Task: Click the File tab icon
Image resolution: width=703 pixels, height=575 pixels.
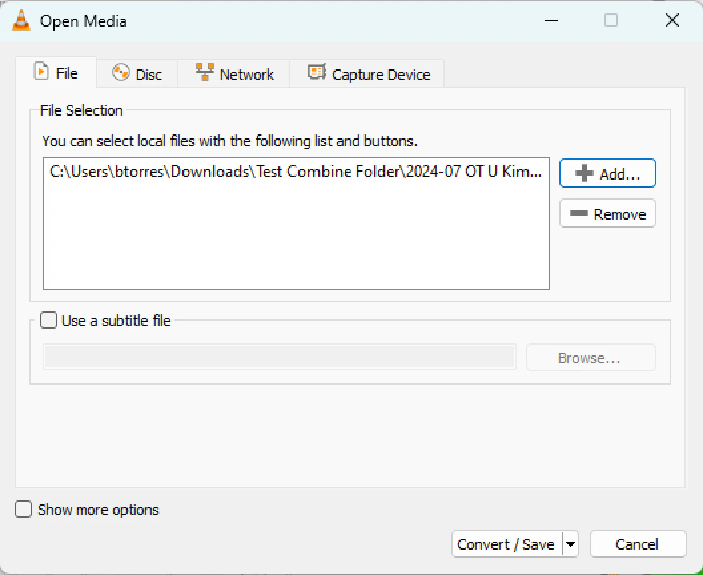Action: click(41, 70)
